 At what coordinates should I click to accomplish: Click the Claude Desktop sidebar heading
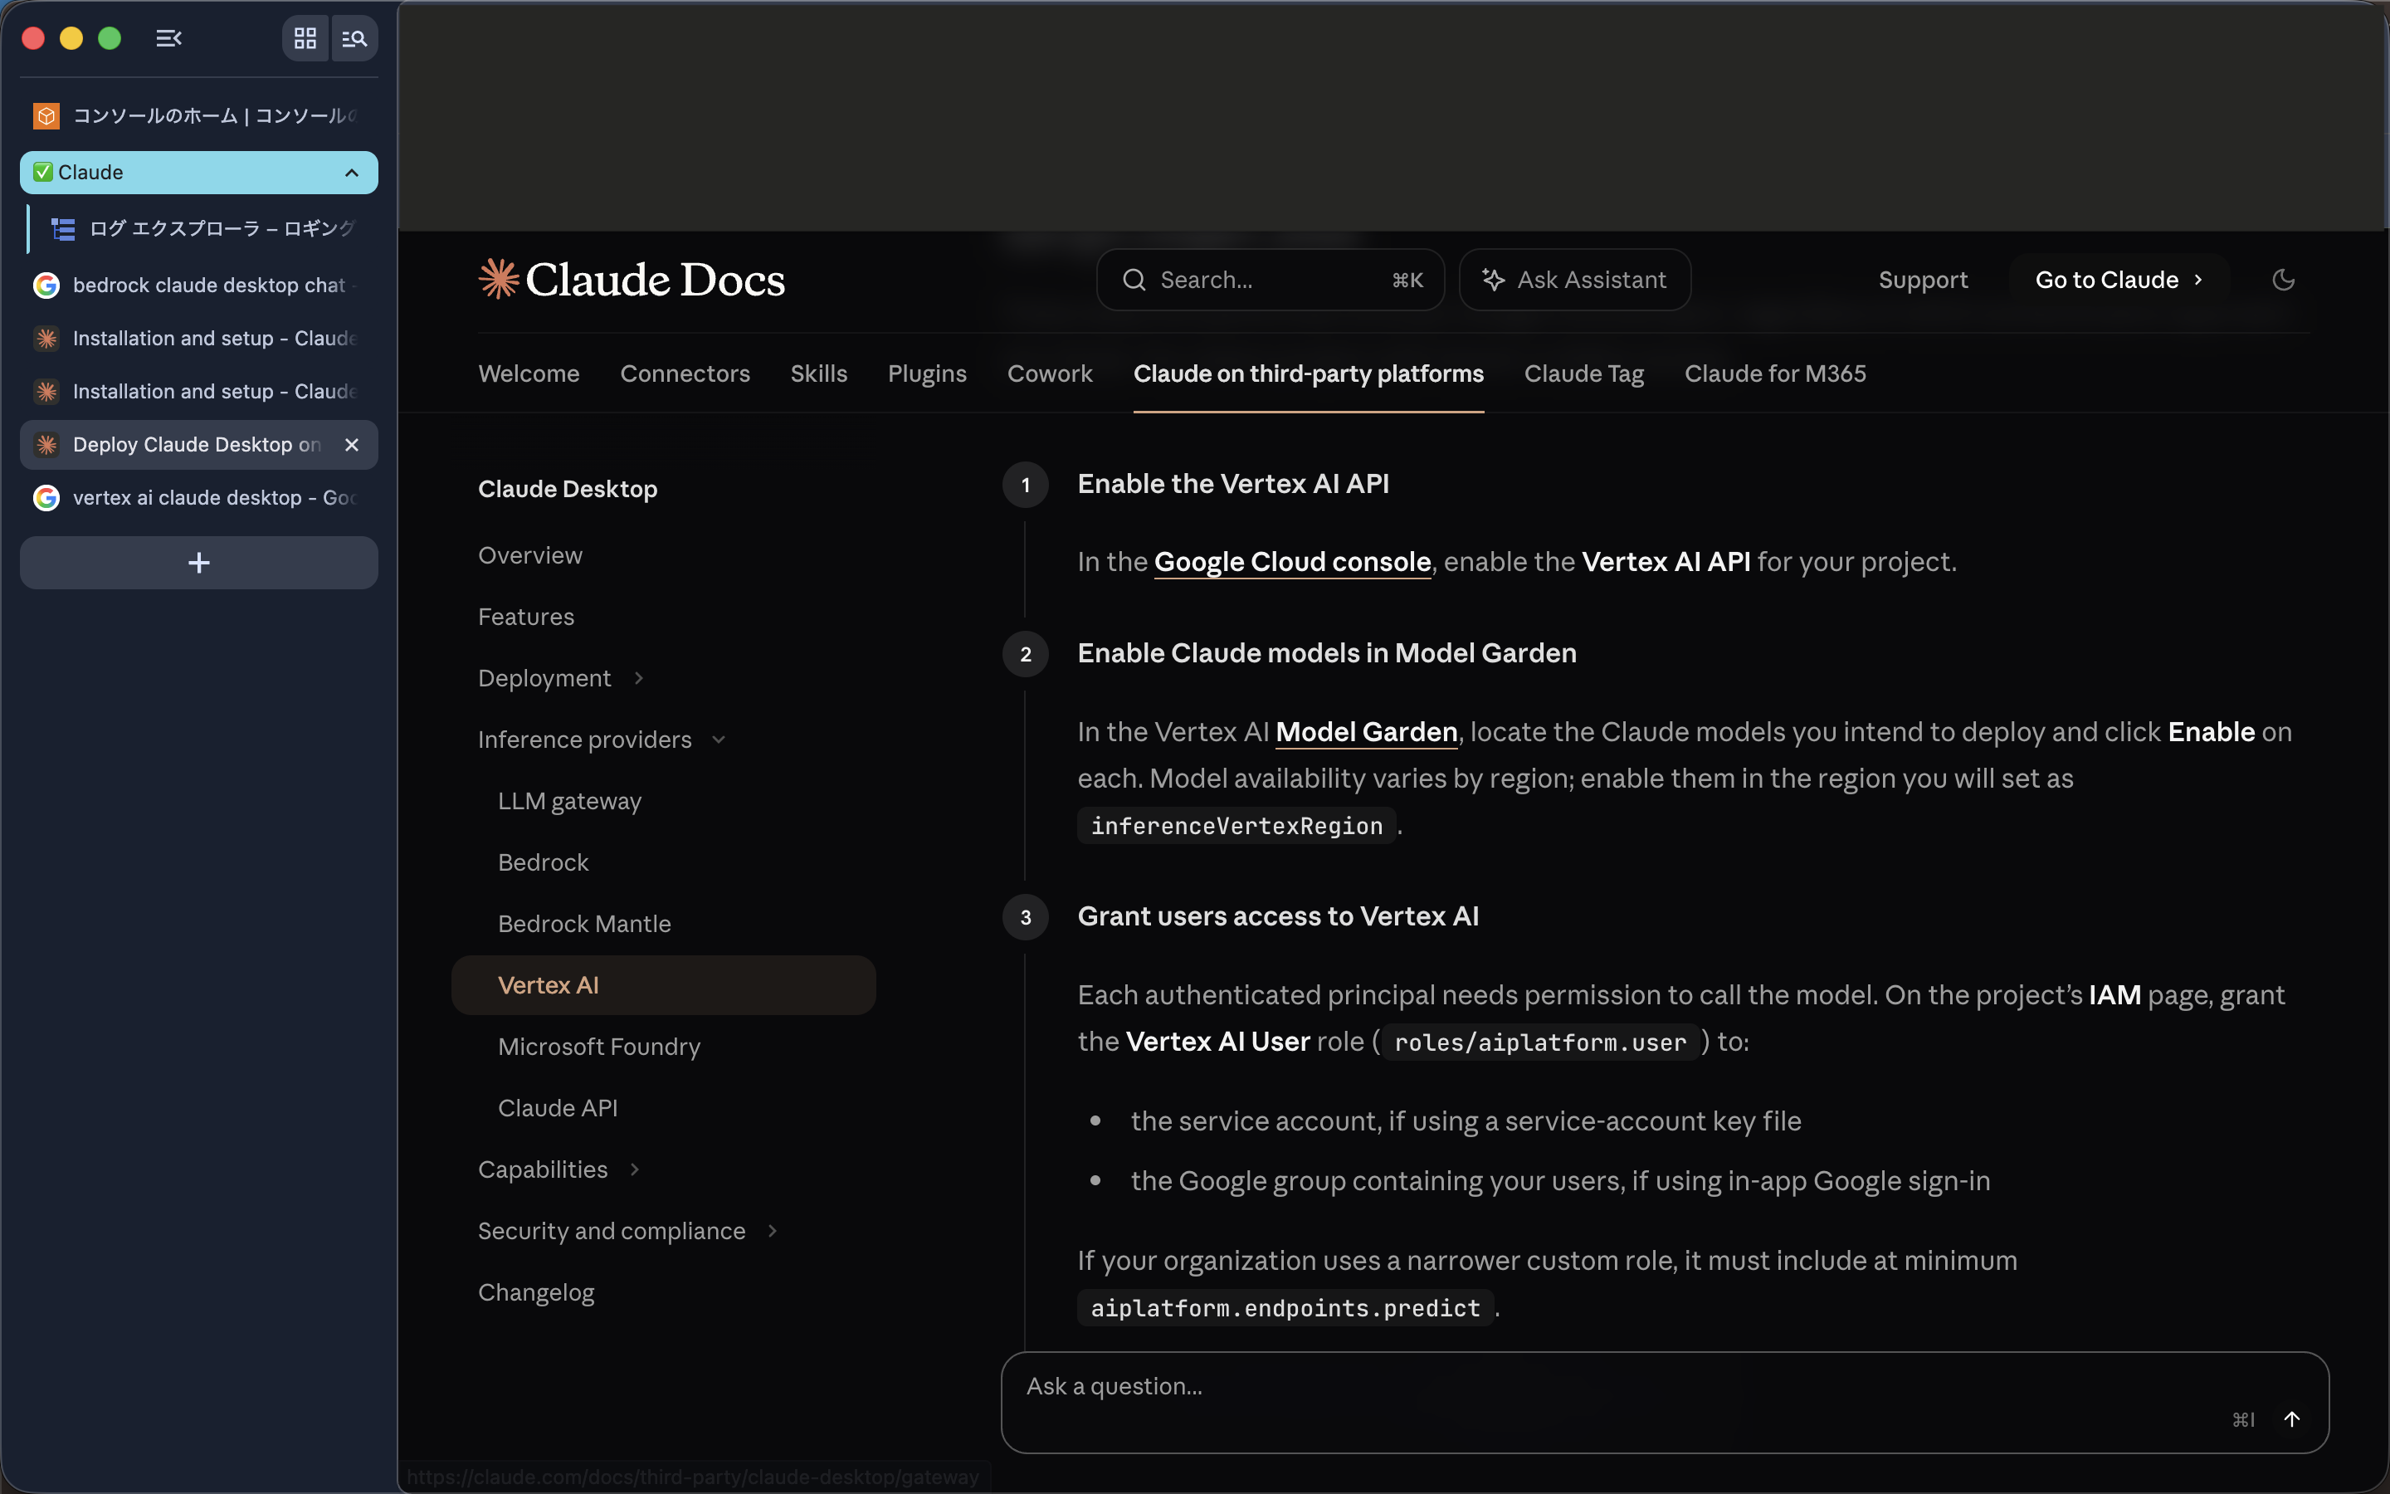[x=568, y=489]
